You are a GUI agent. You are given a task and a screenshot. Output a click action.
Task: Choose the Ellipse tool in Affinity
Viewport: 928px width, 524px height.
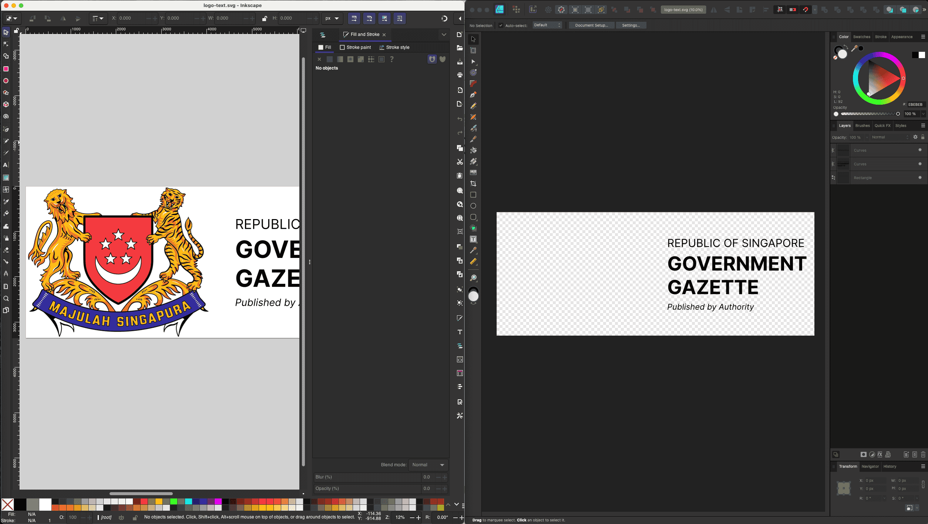473,206
